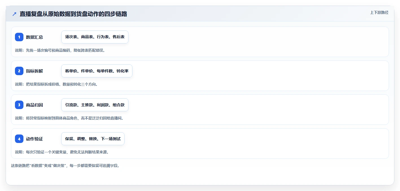Click the step 1 number badge

coord(19,37)
